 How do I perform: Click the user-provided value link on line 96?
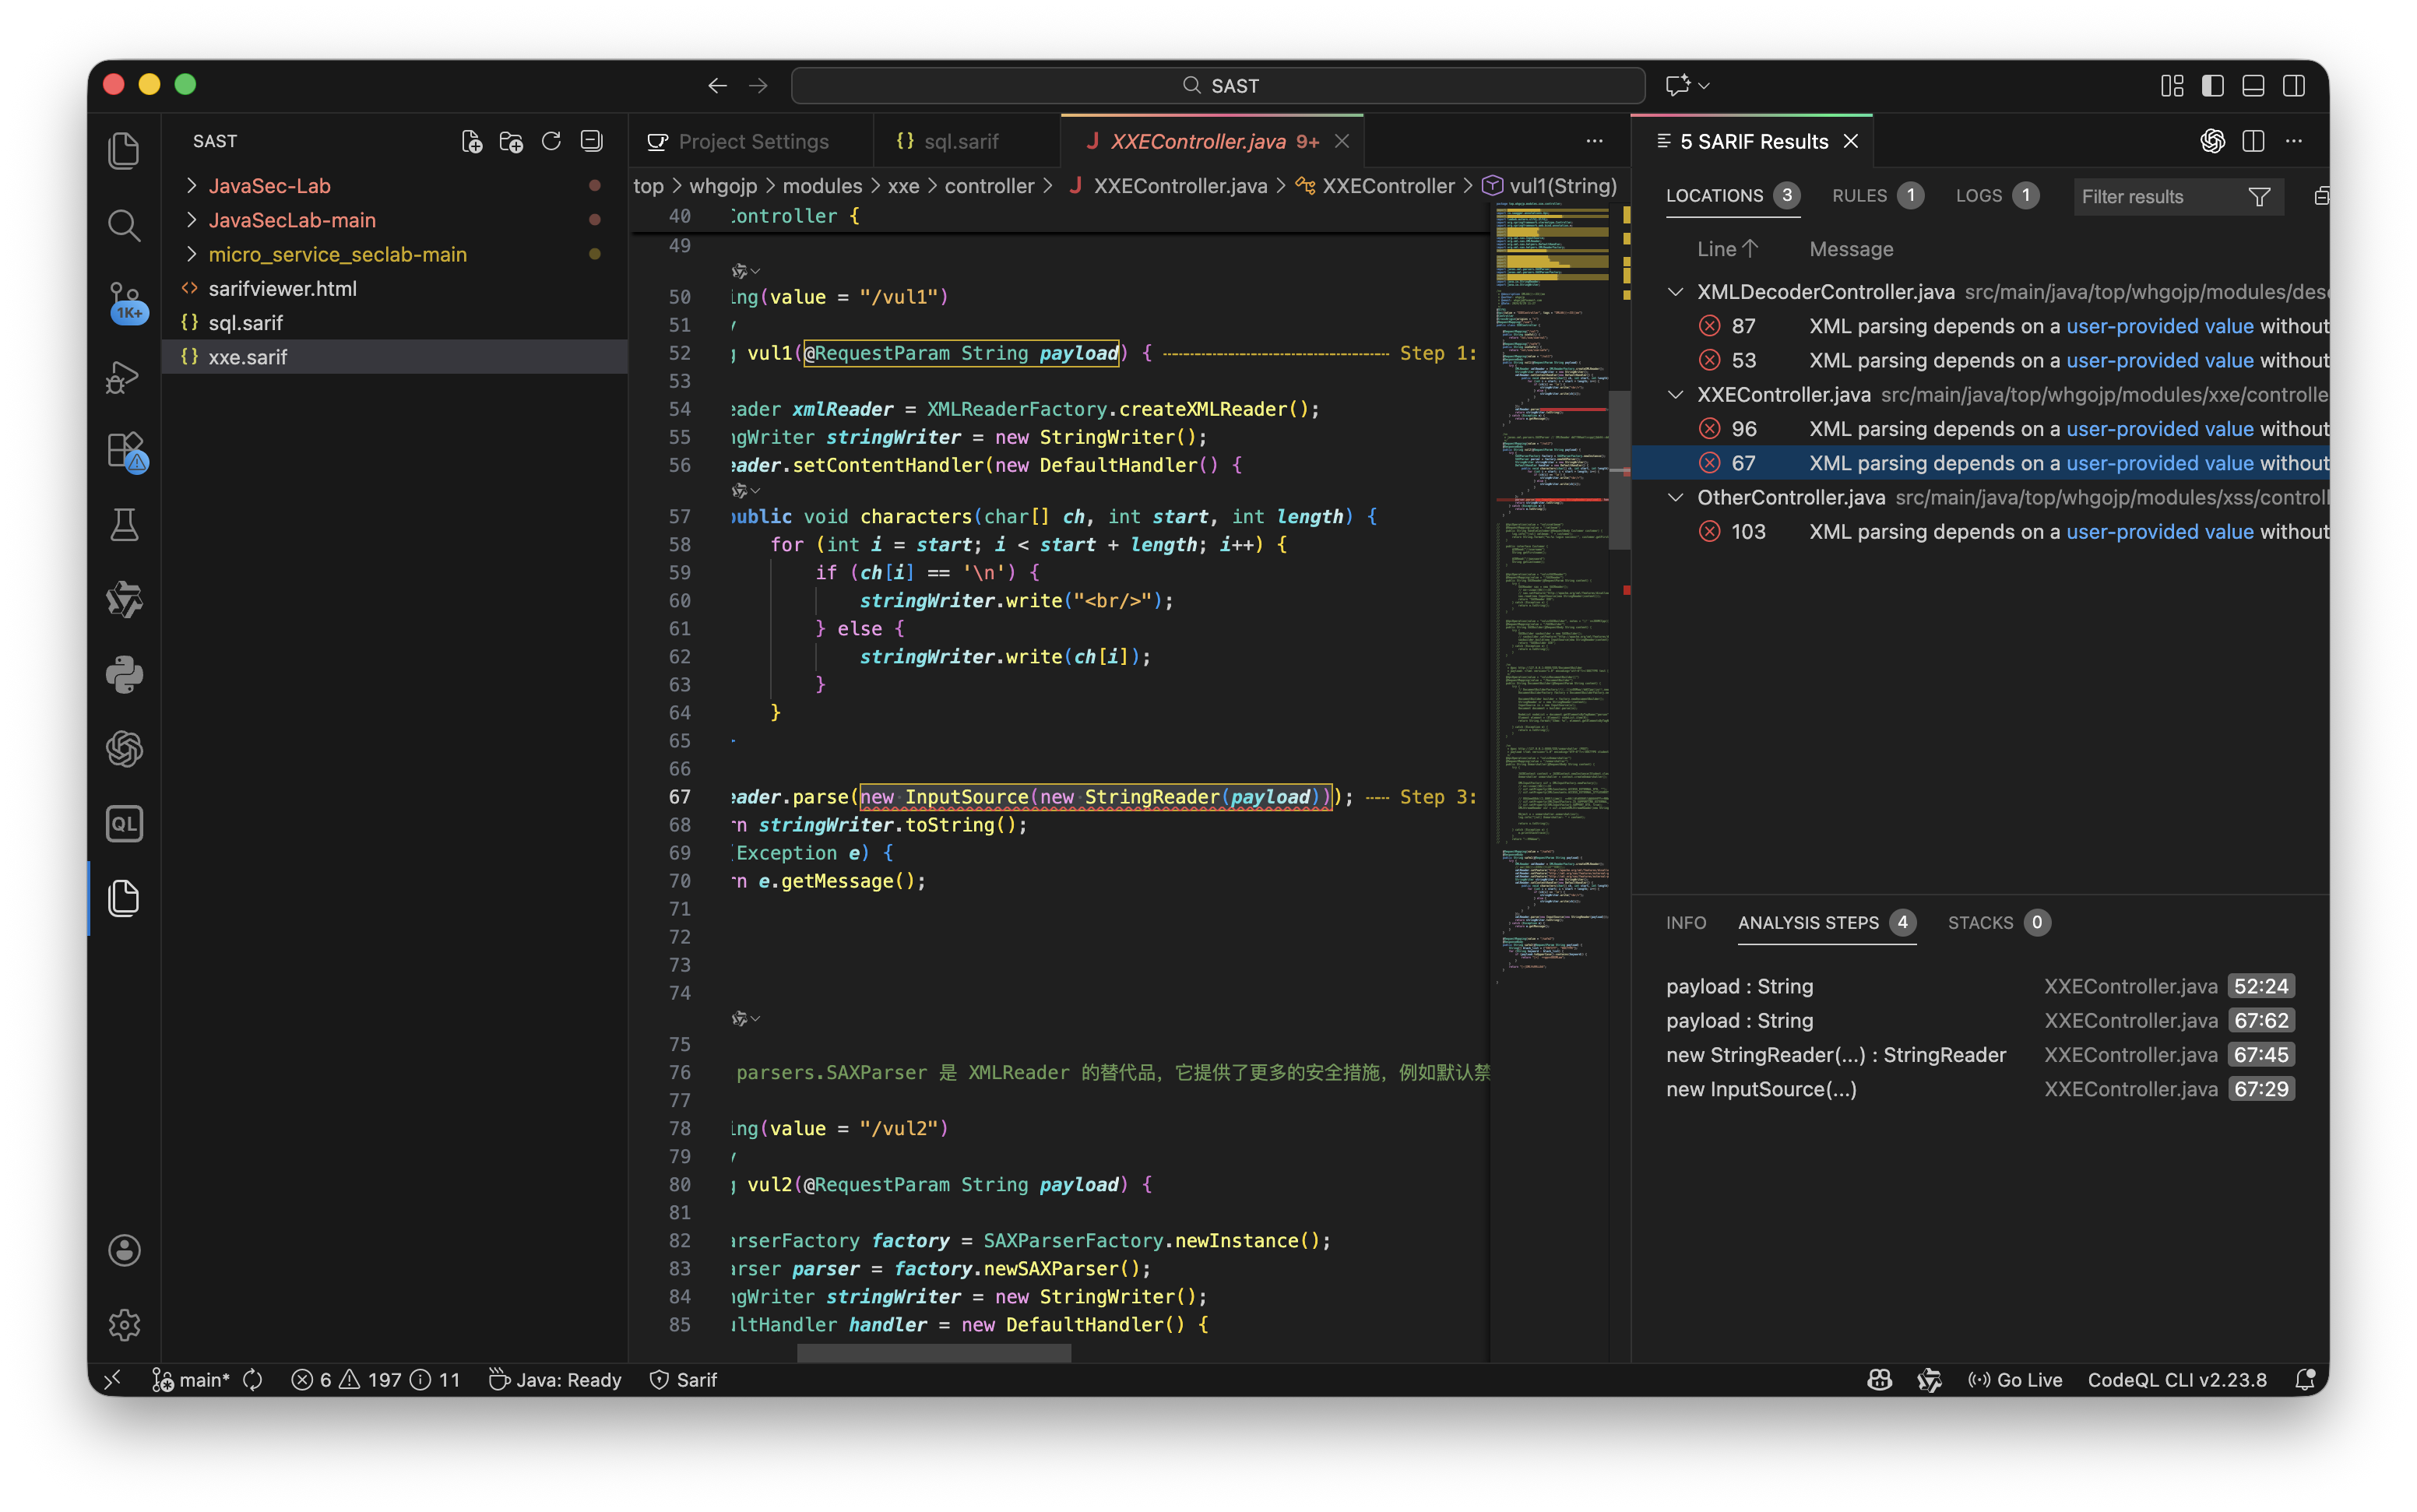(x=2159, y=429)
